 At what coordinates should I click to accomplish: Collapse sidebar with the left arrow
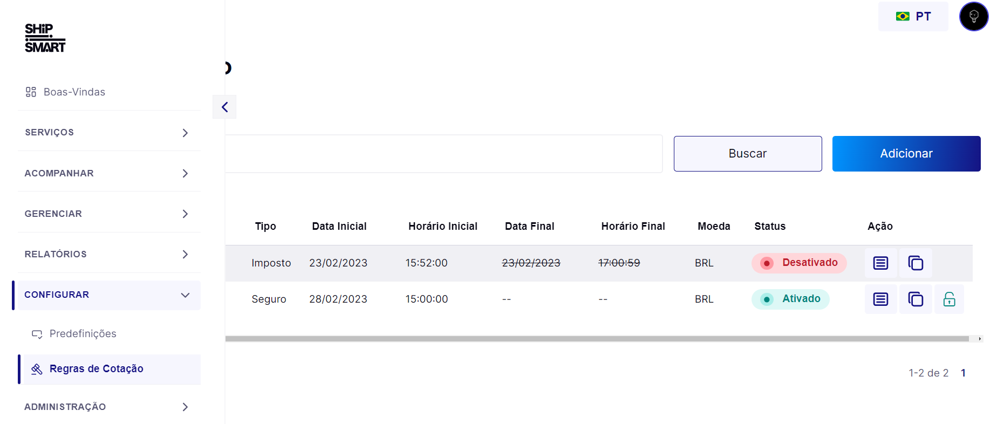tap(224, 107)
